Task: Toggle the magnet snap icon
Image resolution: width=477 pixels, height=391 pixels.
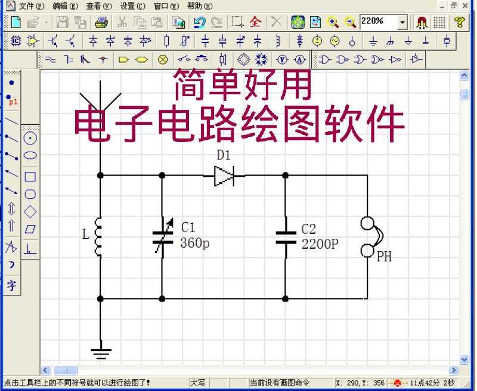Action: click(x=421, y=22)
